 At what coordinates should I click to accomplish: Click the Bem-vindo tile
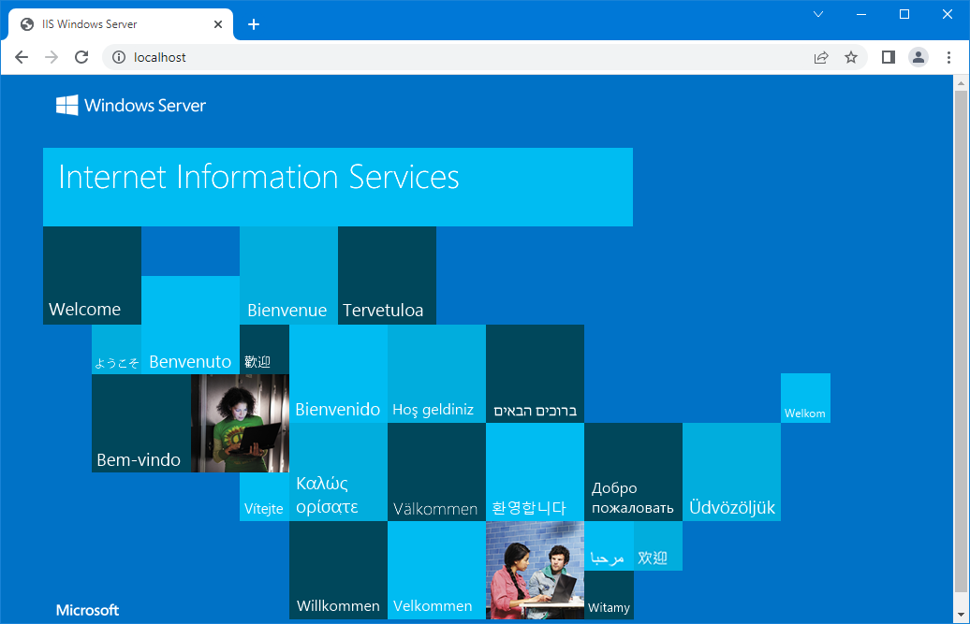coord(141,423)
